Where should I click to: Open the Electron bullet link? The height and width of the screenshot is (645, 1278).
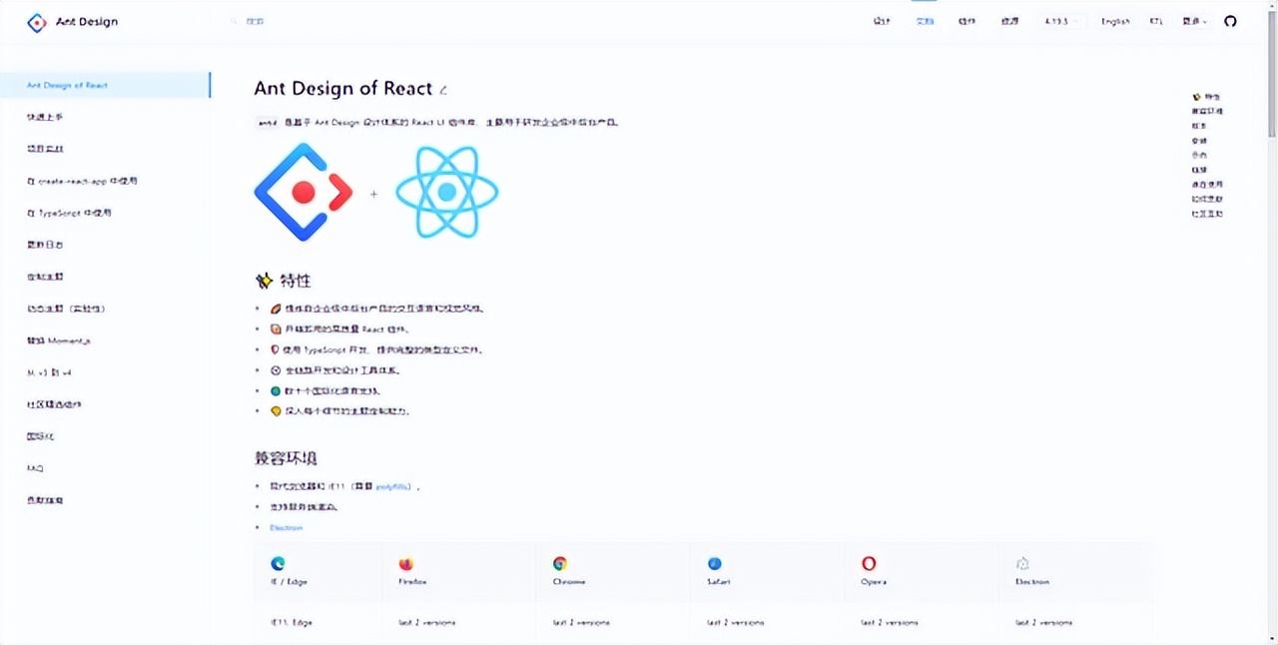point(286,527)
